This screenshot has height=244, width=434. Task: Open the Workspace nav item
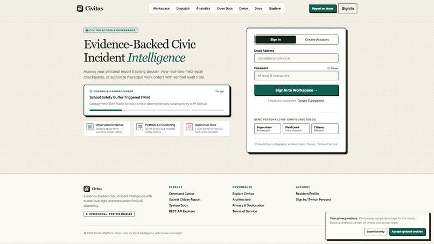[x=161, y=9]
